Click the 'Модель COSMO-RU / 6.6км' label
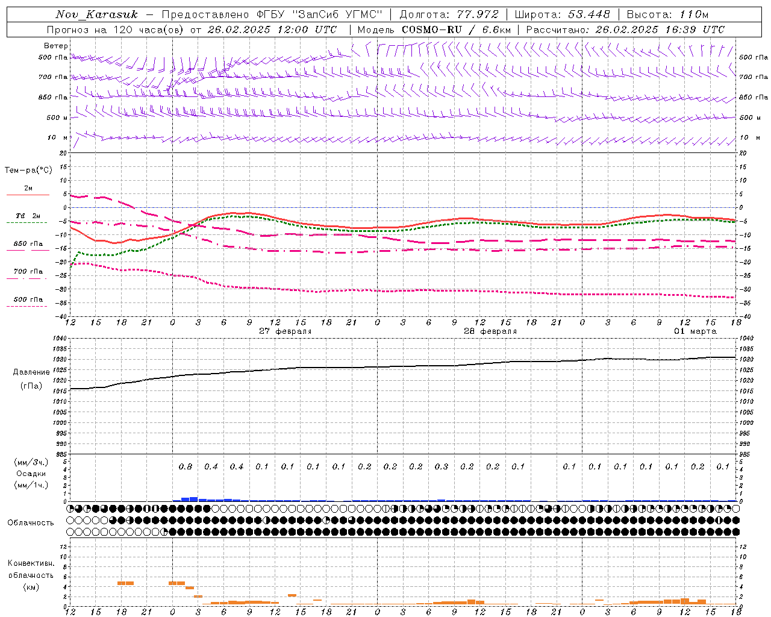The height and width of the screenshot is (617, 771). click(434, 30)
